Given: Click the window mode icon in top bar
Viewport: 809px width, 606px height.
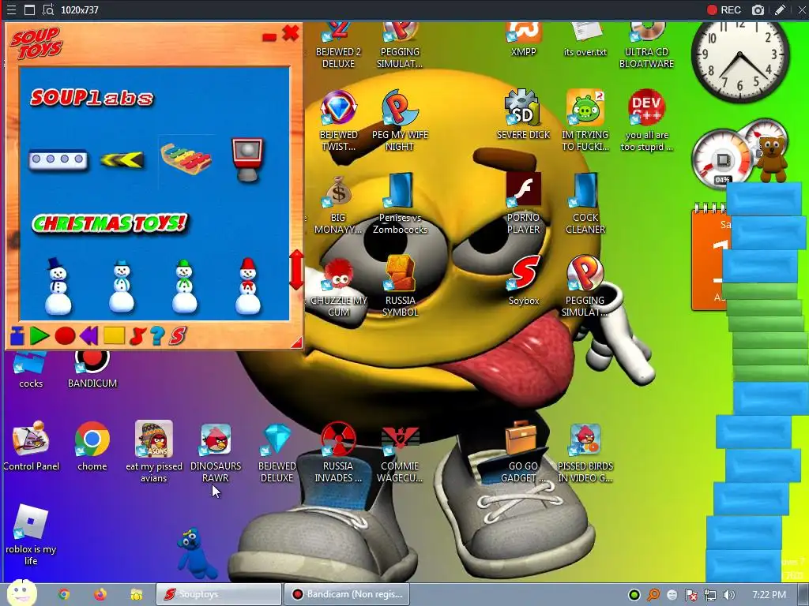Looking at the screenshot, I should (29, 9).
